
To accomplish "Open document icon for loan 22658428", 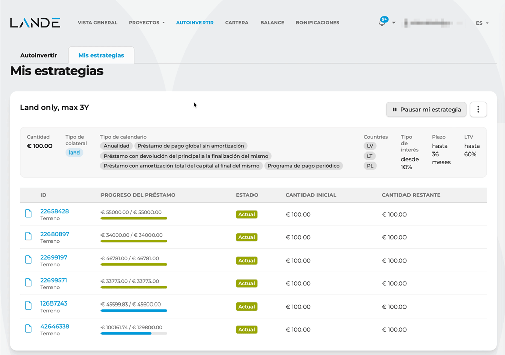I will [28, 213].
